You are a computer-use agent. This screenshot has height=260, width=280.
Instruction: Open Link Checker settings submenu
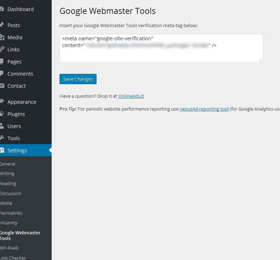tap(13, 258)
